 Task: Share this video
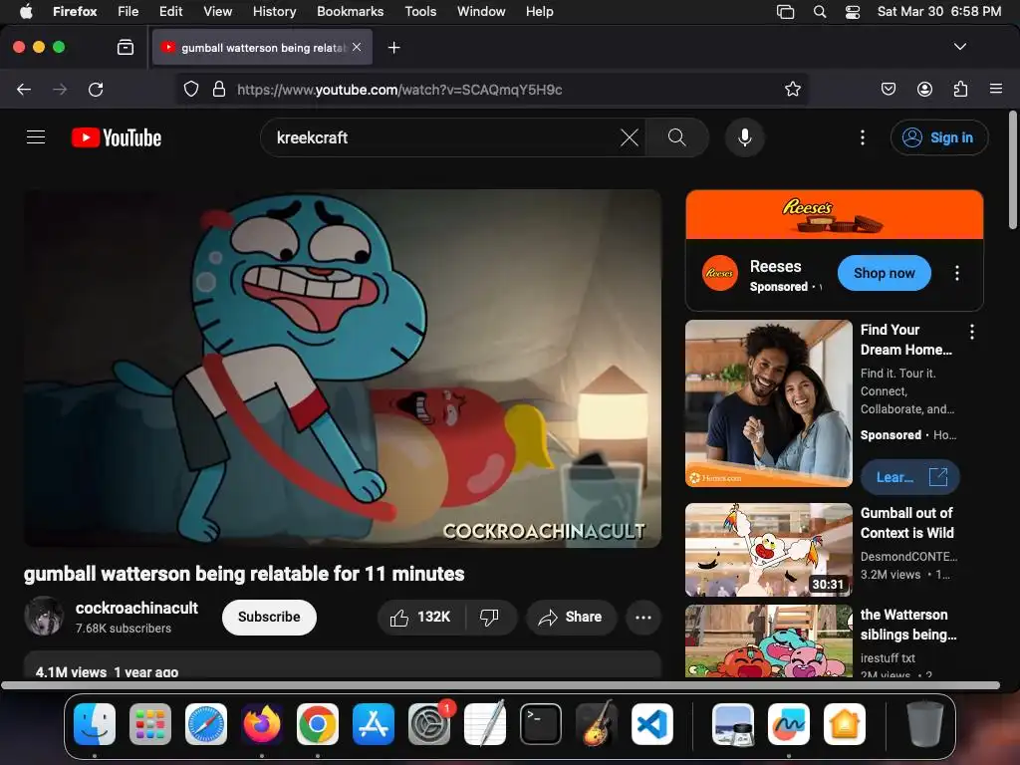click(x=571, y=617)
